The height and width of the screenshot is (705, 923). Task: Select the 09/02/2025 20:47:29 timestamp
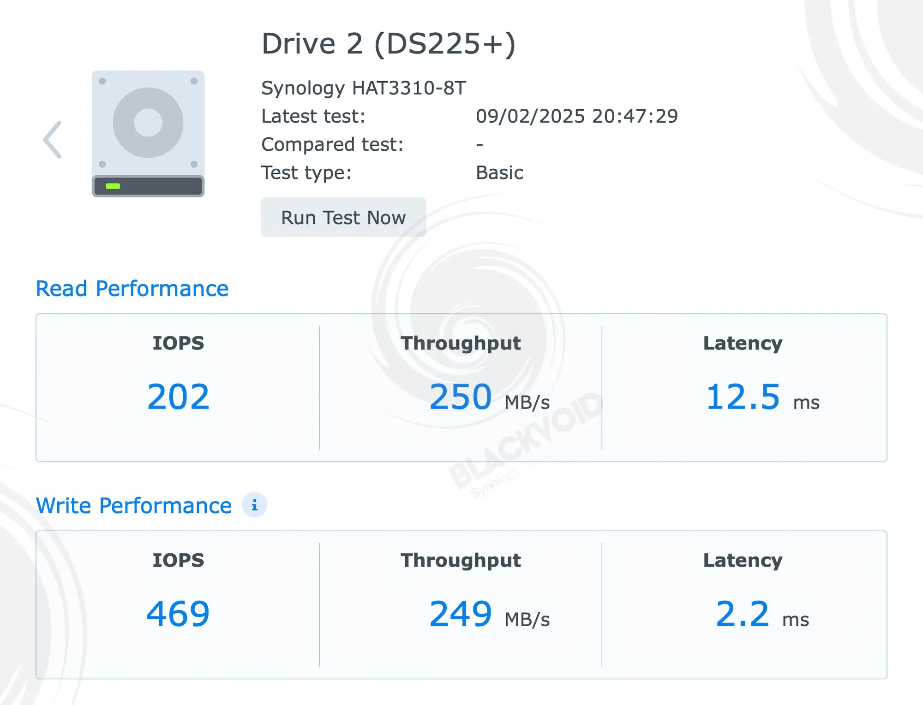[577, 116]
